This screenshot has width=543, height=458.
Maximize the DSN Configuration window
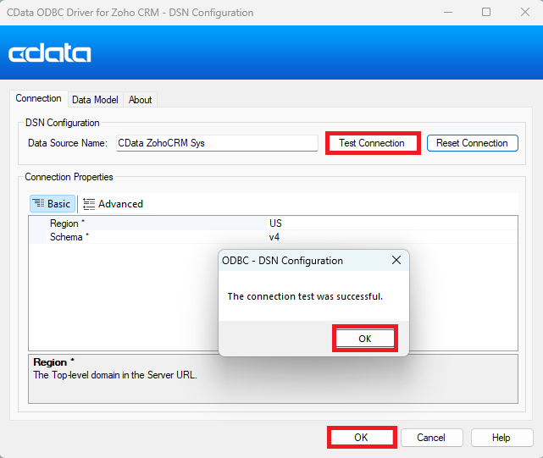tap(486, 13)
